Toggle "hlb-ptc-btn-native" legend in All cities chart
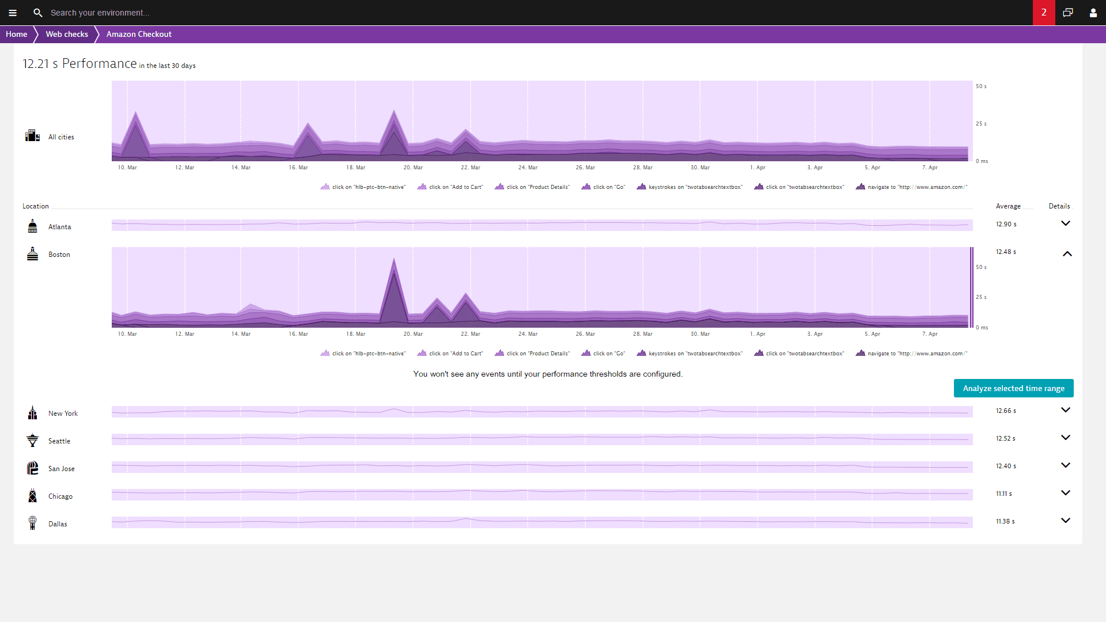 [x=363, y=187]
